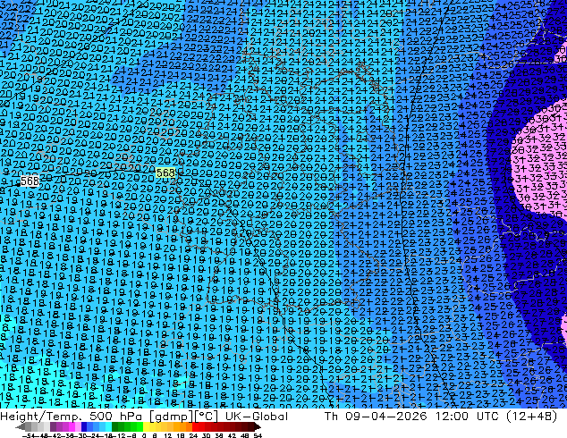Click the '54' legend scale value
Viewport: 567px width, 438px height.
[x=258, y=436]
